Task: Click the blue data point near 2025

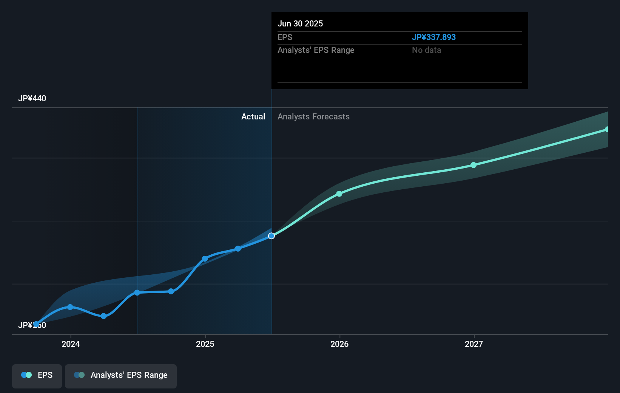Action: [205, 258]
